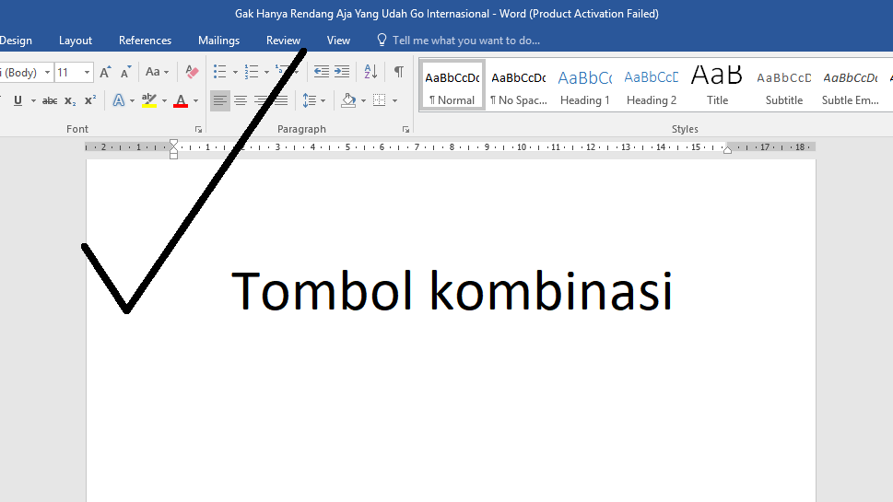The width and height of the screenshot is (893, 502).
Task: Click the Increase Font Size icon
Action: pyautogui.click(x=105, y=72)
